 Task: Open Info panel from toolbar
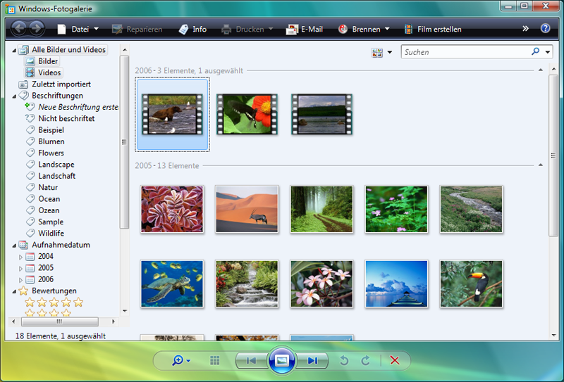(192, 30)
